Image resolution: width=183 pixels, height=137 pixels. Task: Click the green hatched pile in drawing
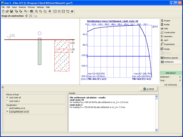point(40,51)
